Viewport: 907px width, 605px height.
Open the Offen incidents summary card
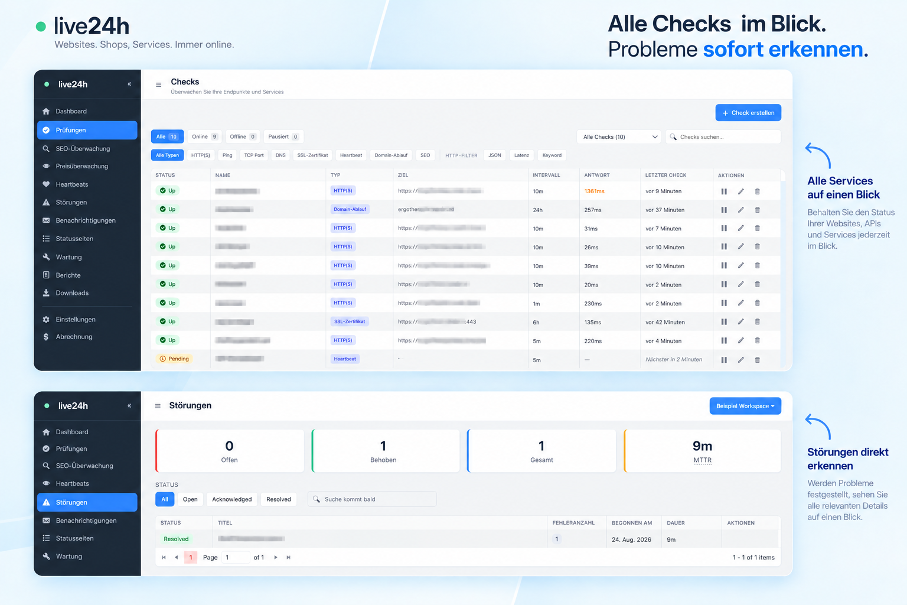click(230, 451)
